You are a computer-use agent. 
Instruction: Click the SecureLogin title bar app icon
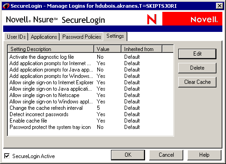6,6
